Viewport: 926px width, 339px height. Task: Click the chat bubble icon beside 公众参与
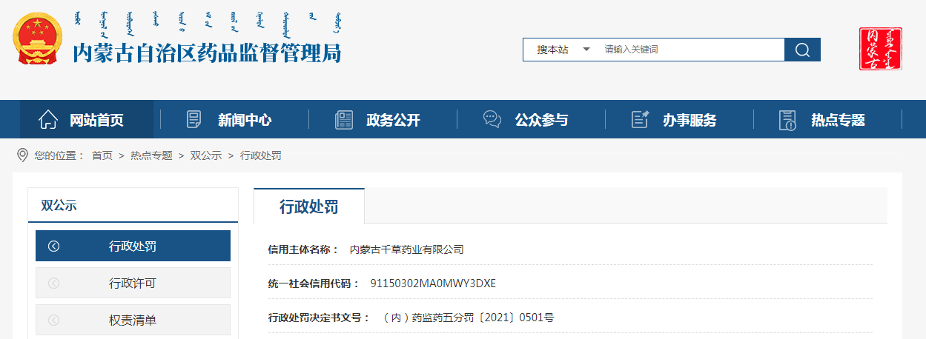[x=492, y=119]
